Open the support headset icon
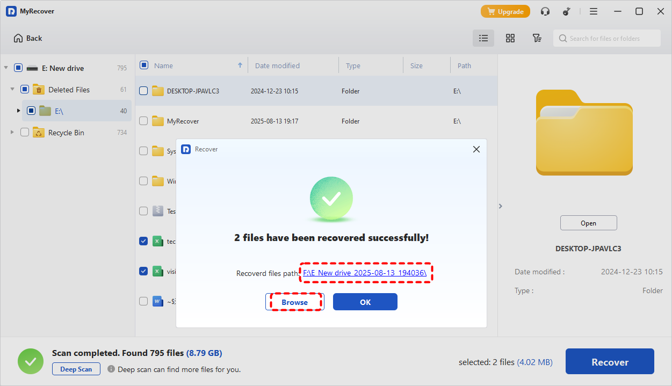This screenshot has height=386, width=672. [545, 11]
